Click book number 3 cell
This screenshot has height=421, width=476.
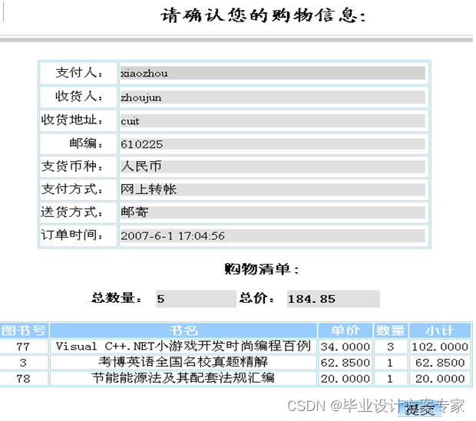24,363
